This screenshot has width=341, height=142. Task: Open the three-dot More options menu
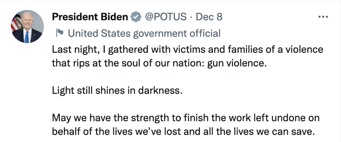point(323,17)
